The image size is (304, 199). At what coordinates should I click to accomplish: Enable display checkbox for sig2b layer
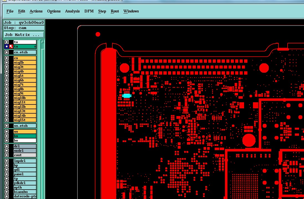(7, 62)
